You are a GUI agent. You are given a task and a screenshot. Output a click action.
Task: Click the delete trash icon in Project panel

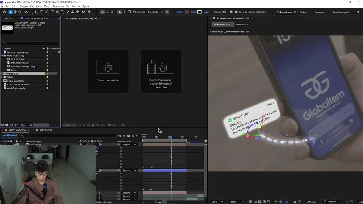pyautogui.click(x=31, y=125)
